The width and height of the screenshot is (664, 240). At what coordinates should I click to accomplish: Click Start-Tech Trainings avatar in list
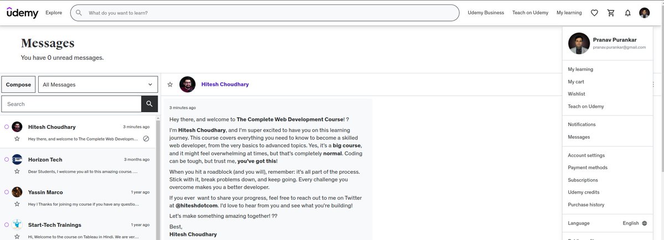(x=17, y=225)
